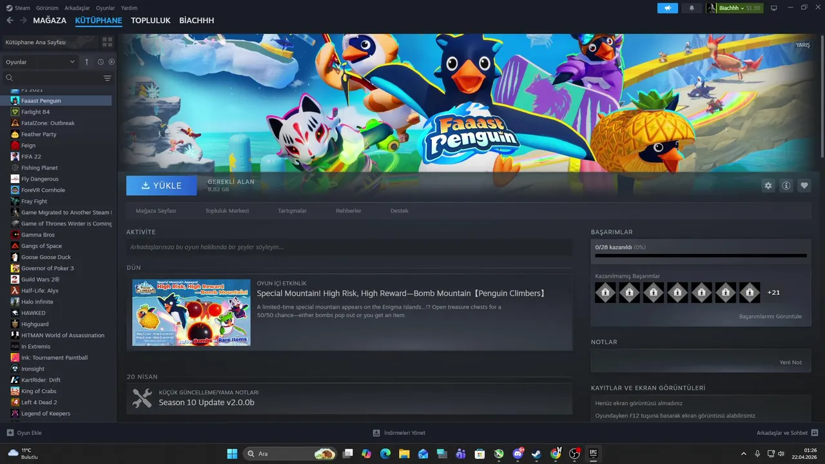Show hidden system tray icons chevron
The image size is (825, 464).
point(744,454)
